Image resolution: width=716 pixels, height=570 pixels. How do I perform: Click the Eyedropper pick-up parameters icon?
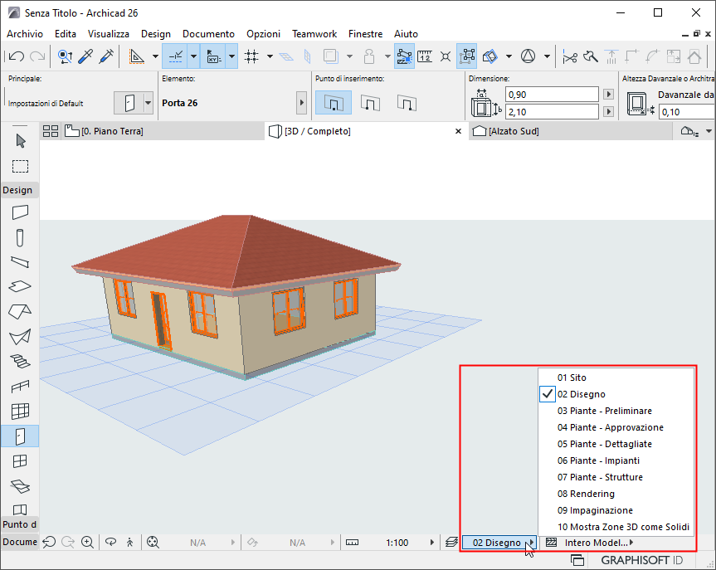click(85, 56)
